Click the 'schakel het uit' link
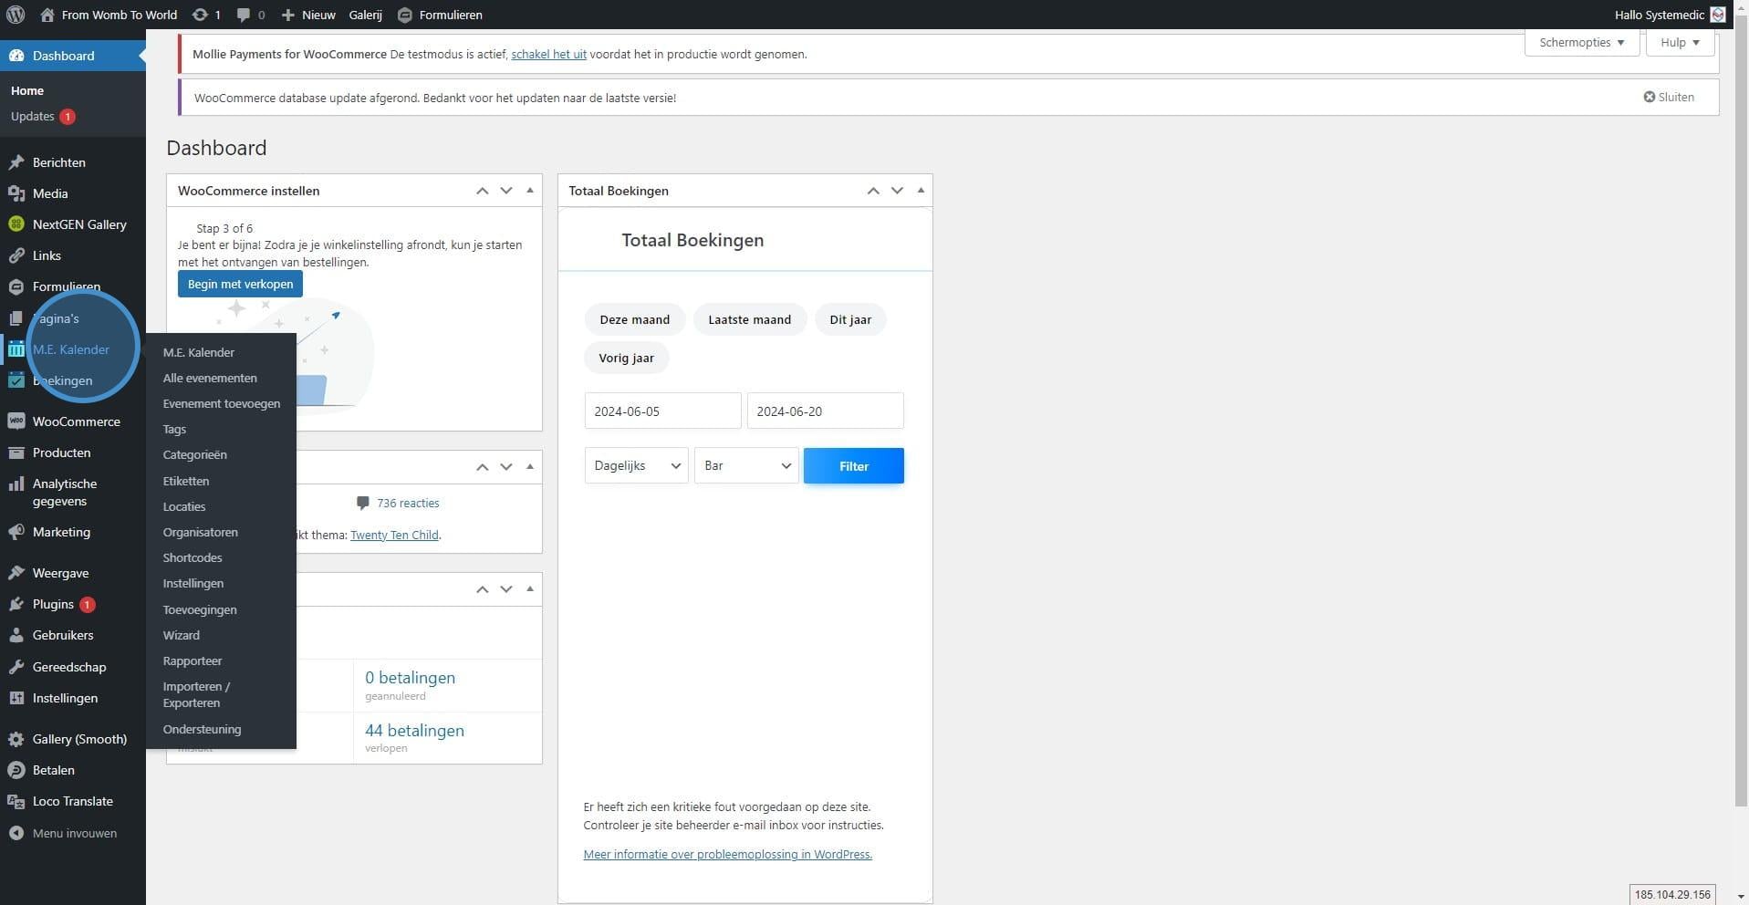This screenshot has height=905, width=1749. click(548, 54)
